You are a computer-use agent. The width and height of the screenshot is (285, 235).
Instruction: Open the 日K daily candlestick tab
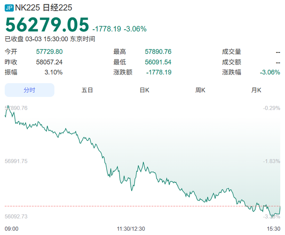coord(144,90)
